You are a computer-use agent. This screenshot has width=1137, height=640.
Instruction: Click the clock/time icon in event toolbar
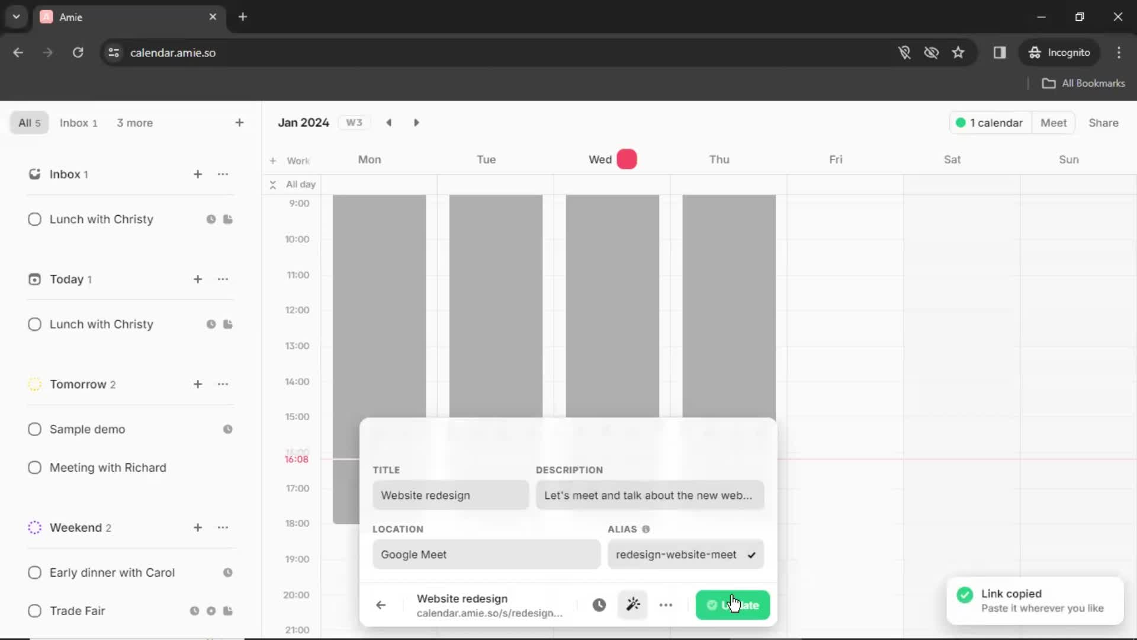[x=599, y=604]
